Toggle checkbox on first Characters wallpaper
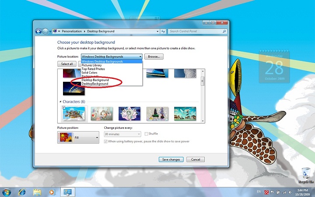Screen dimensions: 315x197 pyautogui.click(x=64, y=108)
